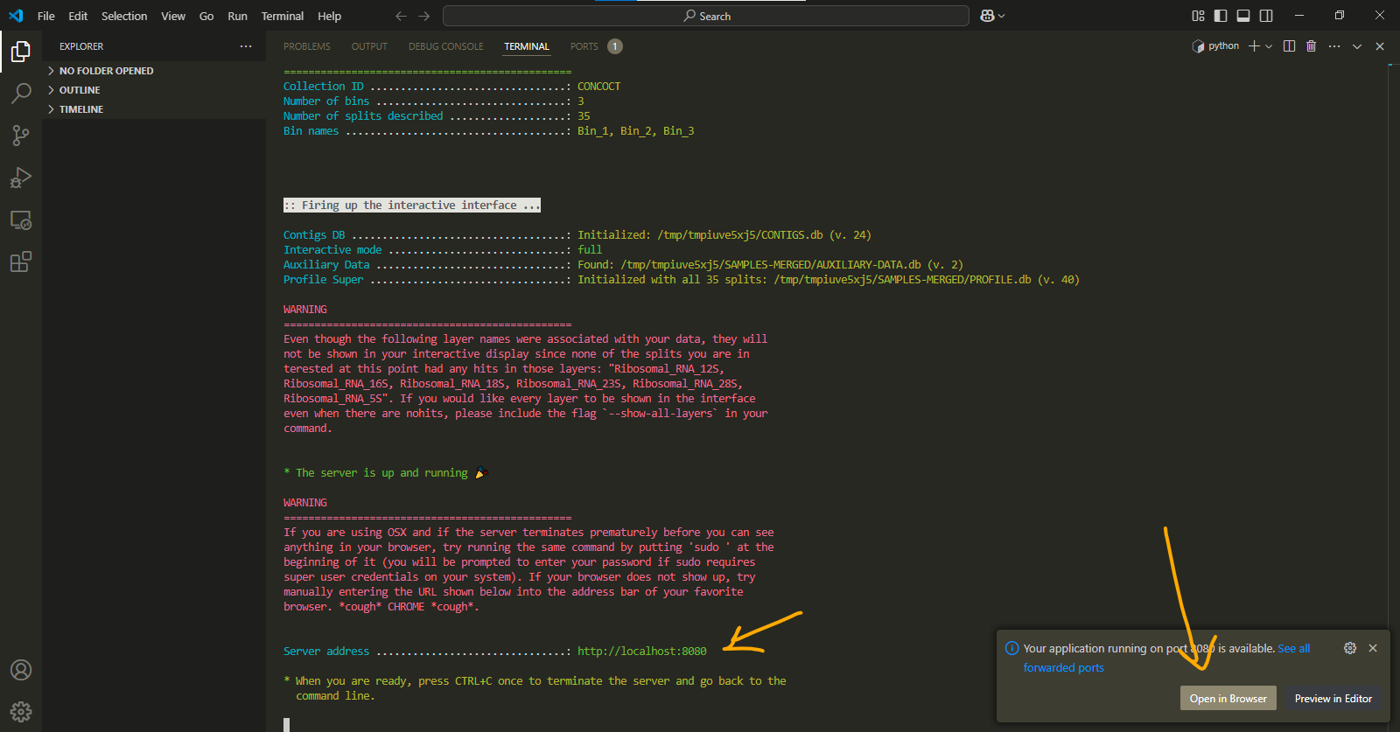
Task: Kill terminal with the trash icon
Action: [1311, 46]
